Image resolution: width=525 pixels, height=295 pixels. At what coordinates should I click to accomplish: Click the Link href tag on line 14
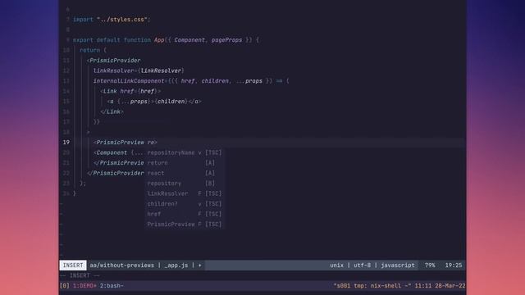coord(130,91)
